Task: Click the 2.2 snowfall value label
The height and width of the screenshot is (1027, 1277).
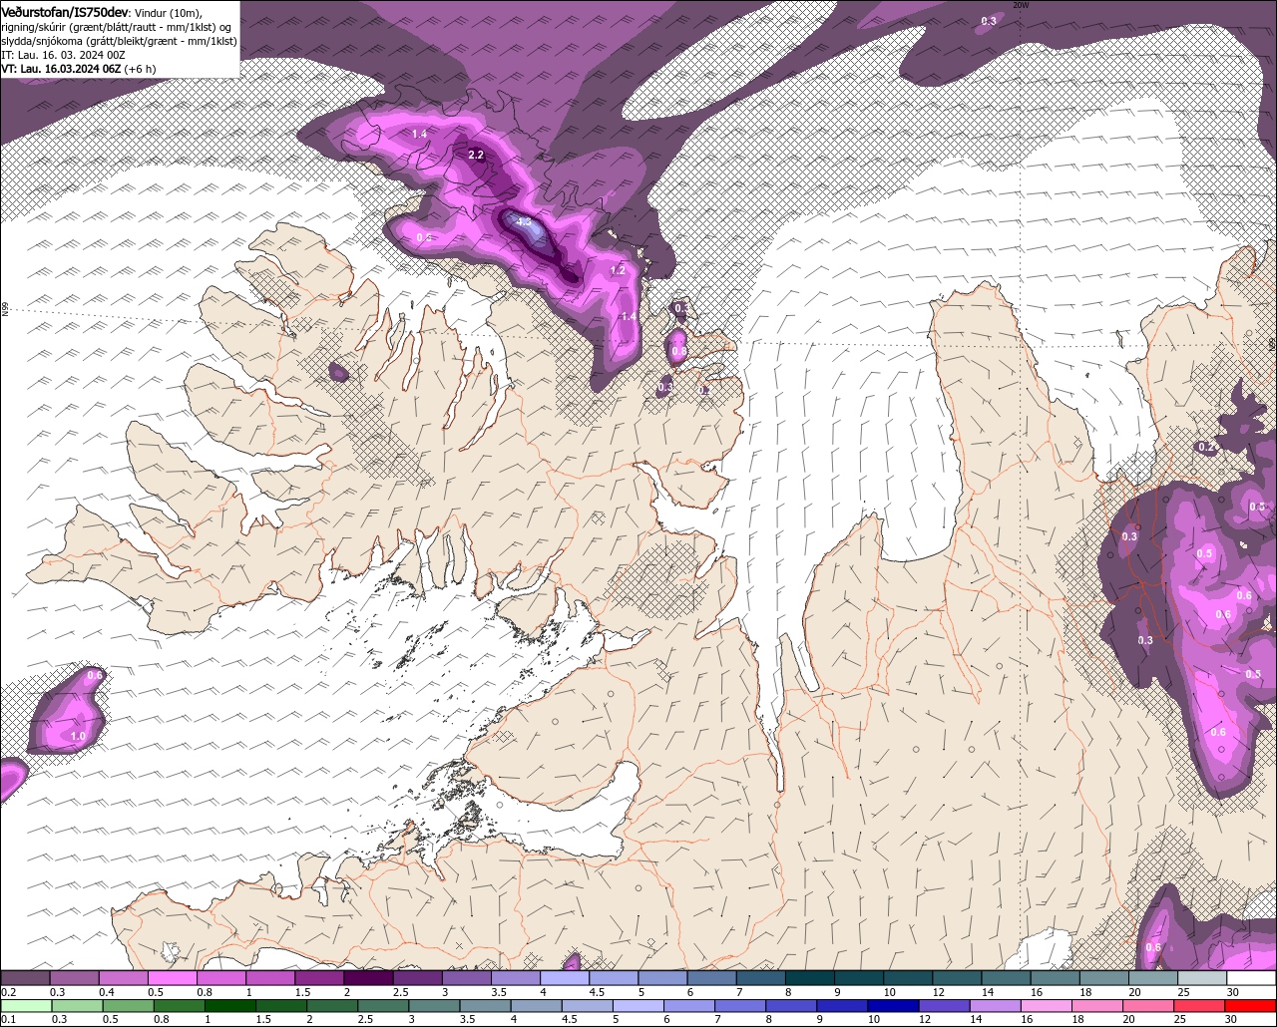Action: (476, 155)
